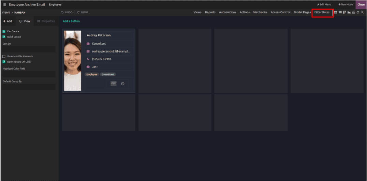Switch to the graph view icon
This screenshot has width=367, height=181.
(349, 12)
